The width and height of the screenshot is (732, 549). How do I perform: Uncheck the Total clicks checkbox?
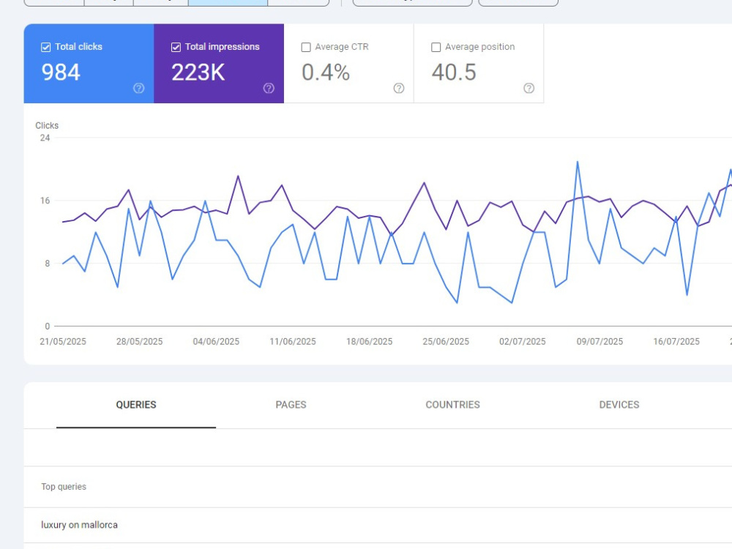pos(45,47)
